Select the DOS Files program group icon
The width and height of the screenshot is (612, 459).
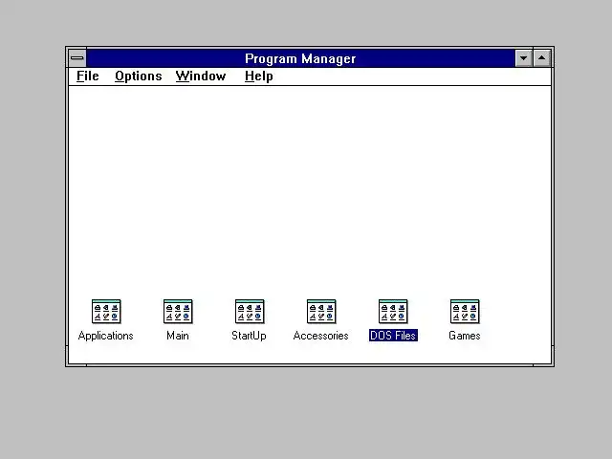[393, 312]
